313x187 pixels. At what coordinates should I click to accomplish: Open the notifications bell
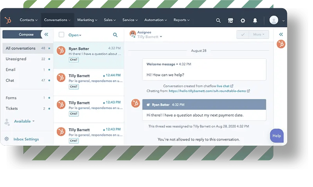255,21
